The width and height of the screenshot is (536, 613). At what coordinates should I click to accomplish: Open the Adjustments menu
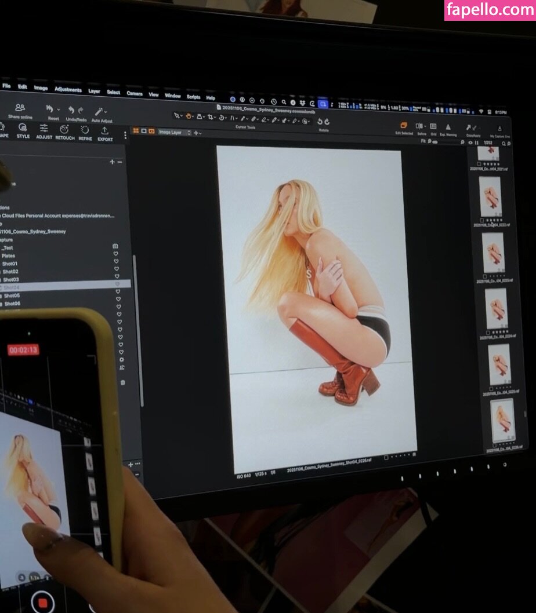[x=68, y=89]
